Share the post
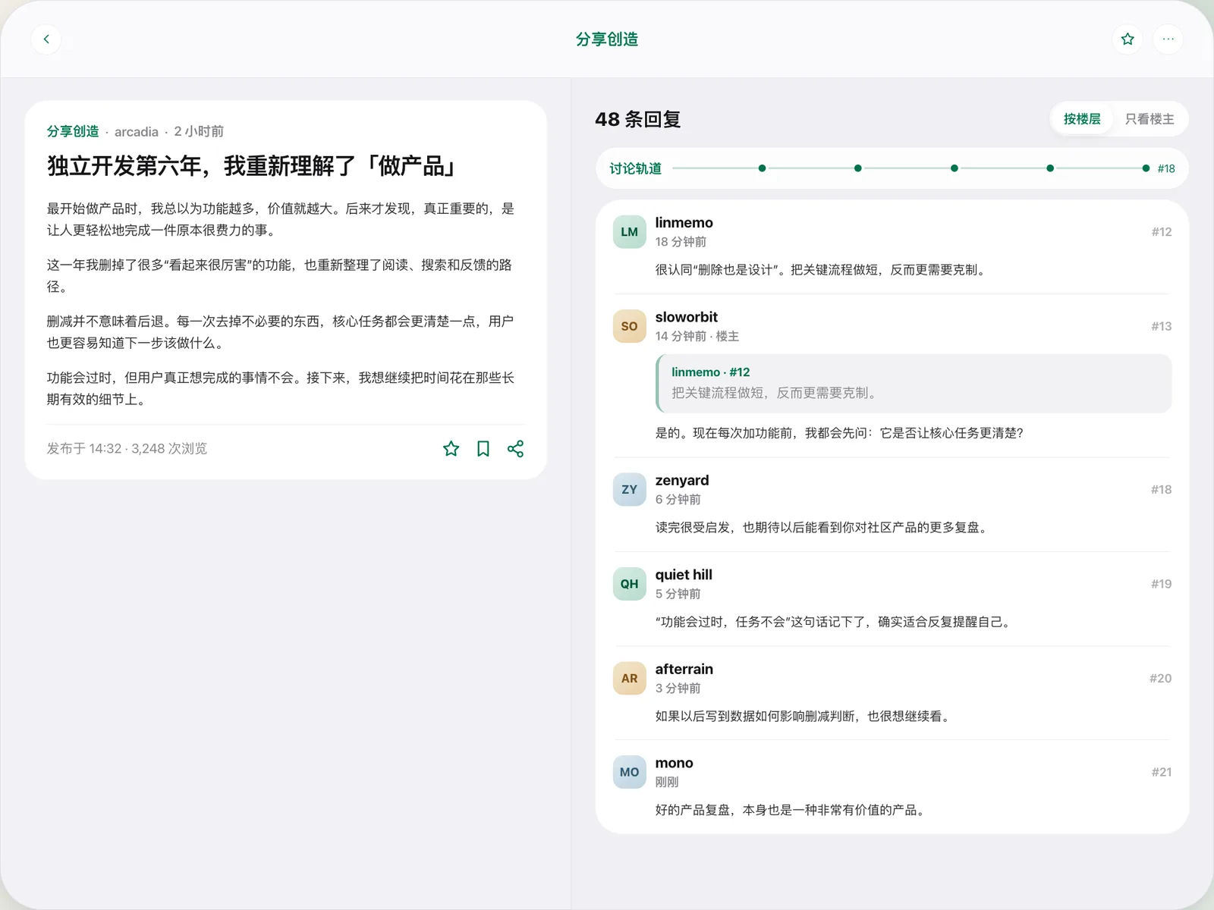The height and width of the screenshot is (910, 1214). coord(515,449)
